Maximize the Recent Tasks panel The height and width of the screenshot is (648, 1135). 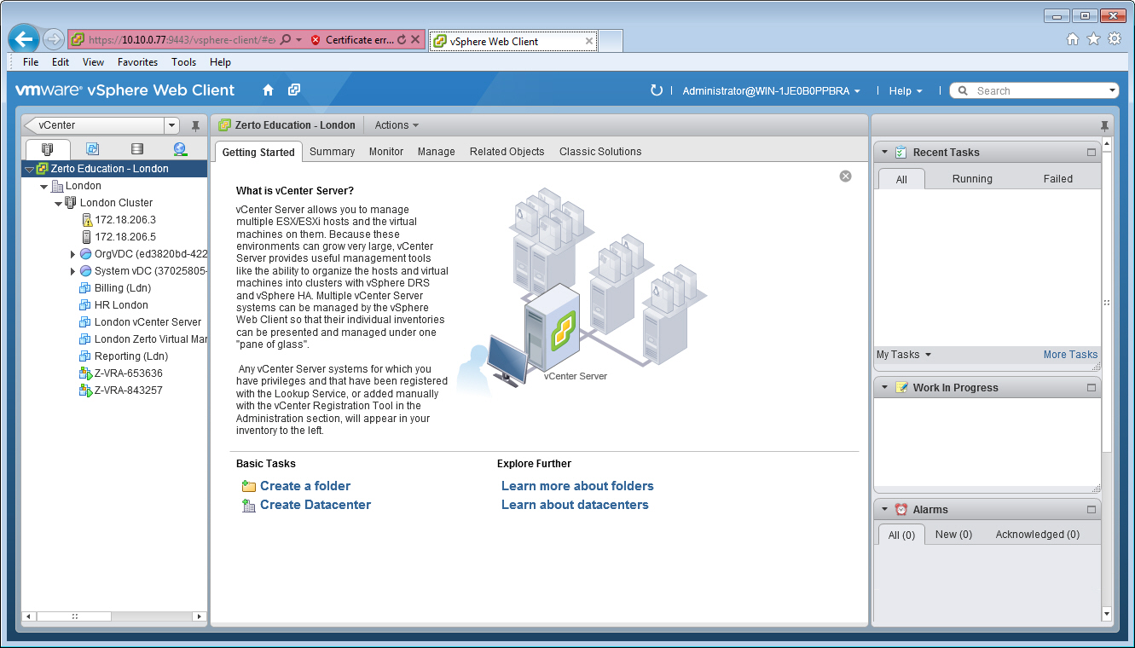click(1091, 153)
